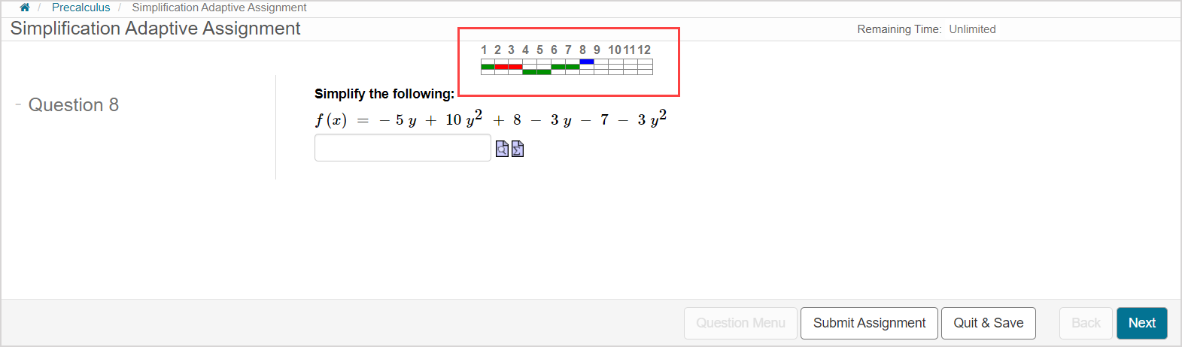The width and height of the screenshot is (1182, 347).
Task: Click the Back button
Action: click(x=1085, y=323)
